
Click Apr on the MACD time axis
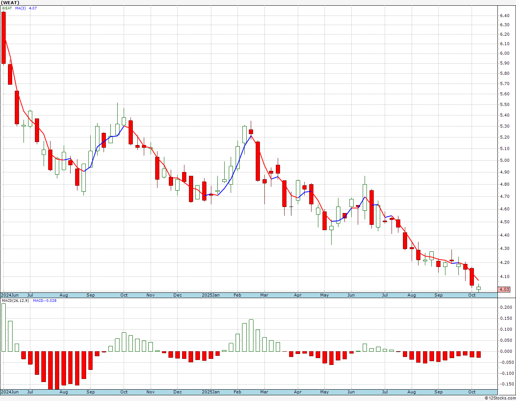tap(298, 392)
